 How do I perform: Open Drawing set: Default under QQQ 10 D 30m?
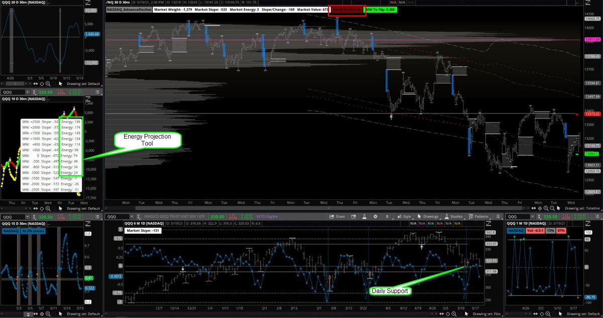pos(83,208)
